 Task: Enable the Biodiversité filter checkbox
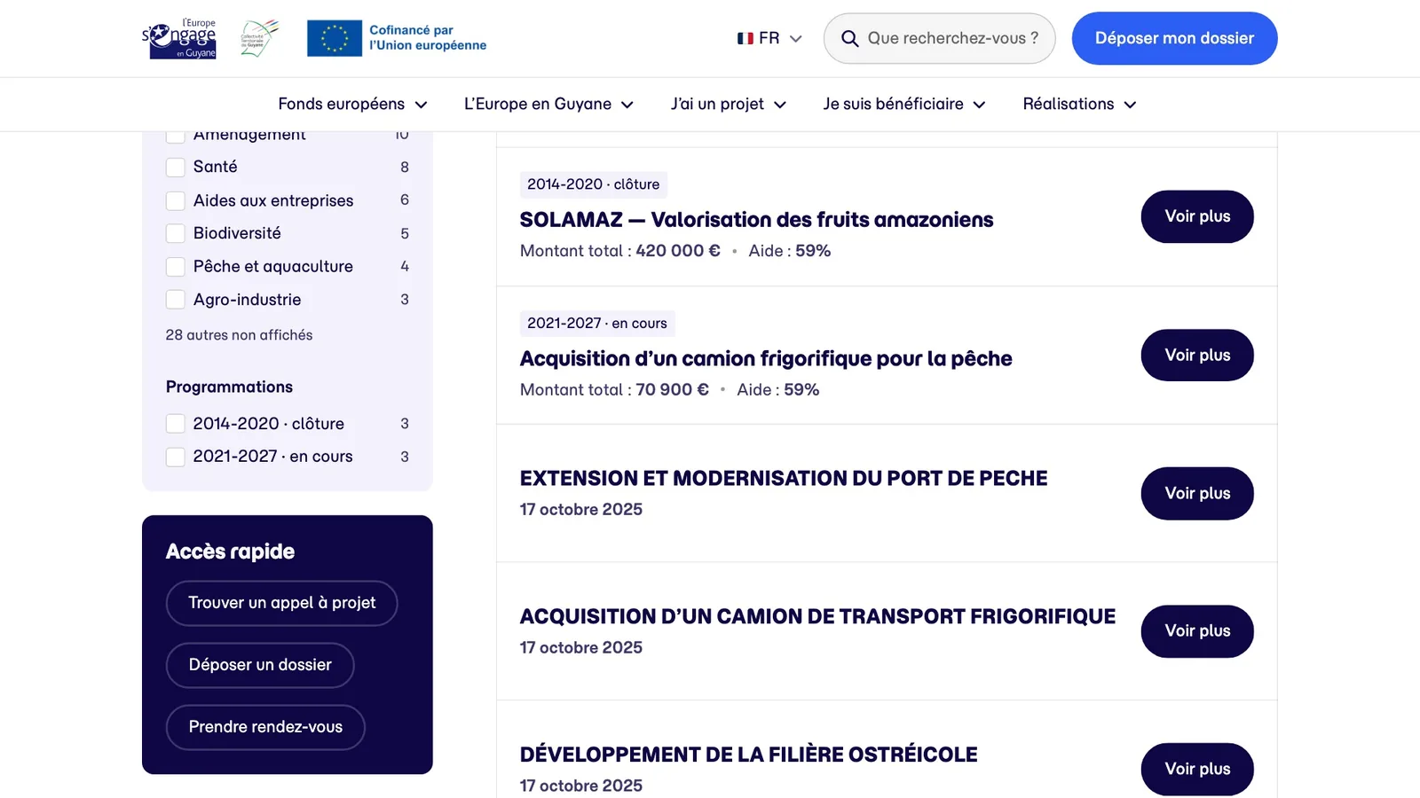click(x=176, y=233)
